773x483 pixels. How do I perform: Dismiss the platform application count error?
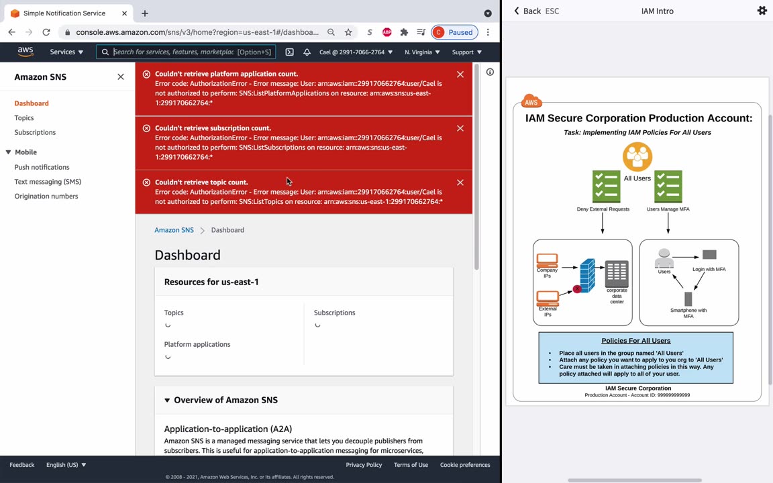click(460, 74)
